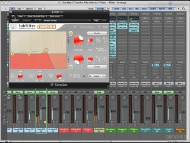Toggle the Output channel filter button

(153, 9)
